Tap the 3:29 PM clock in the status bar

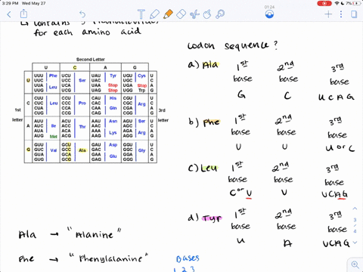click(x=10, y=3)
